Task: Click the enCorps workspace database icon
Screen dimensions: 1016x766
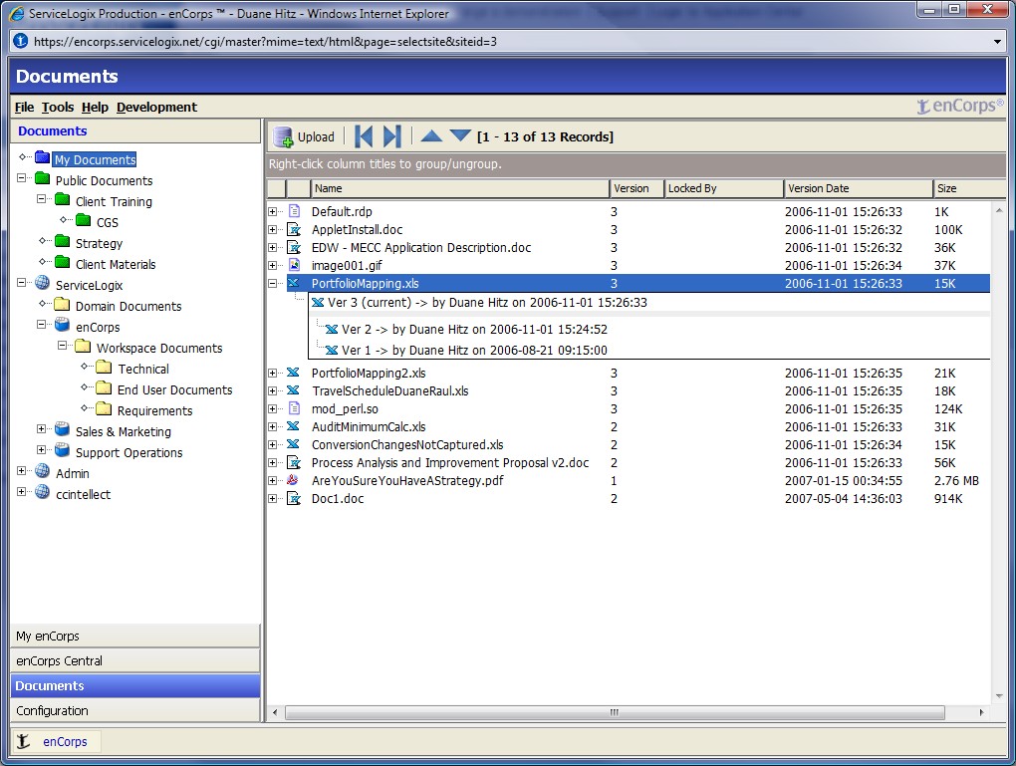Action: (x=63, y=324)
